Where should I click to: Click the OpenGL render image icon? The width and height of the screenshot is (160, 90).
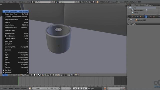tap(75, 75)
